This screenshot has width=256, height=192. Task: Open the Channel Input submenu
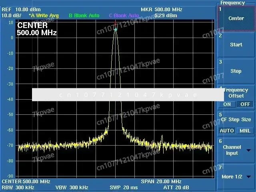point(236,150)
